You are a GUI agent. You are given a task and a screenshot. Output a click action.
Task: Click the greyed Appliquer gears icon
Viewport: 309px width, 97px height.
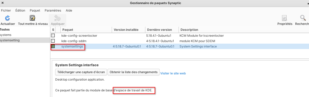(x=57, y=18)
